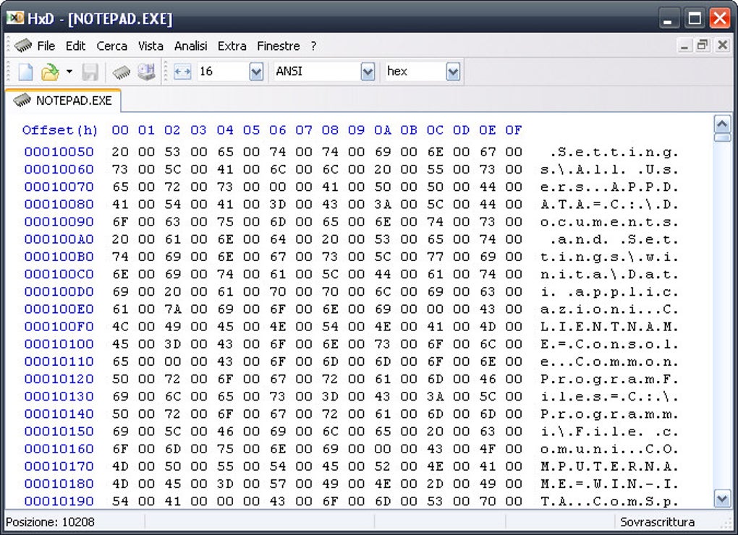Select the NOTEPAD.EXE document tab
The image size is (738, 535).
click(63, 100)
